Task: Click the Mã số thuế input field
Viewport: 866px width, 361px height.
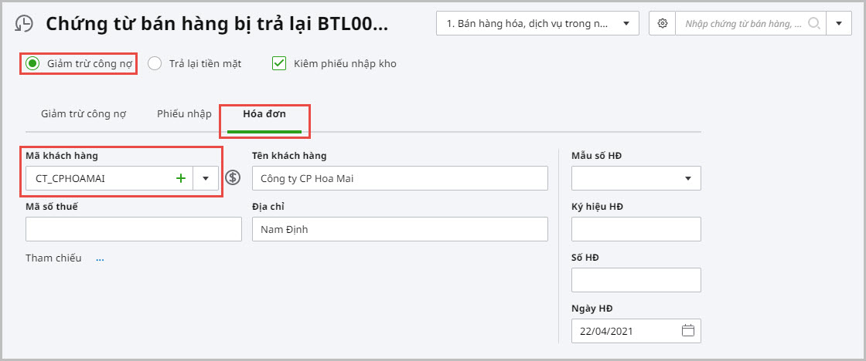Action: pyautogui.click(x=133, y=229)
